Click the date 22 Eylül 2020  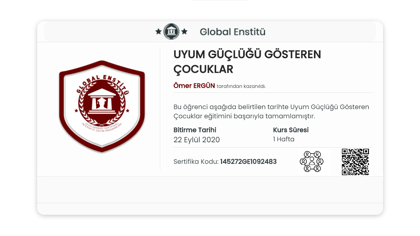click(197, 140)
